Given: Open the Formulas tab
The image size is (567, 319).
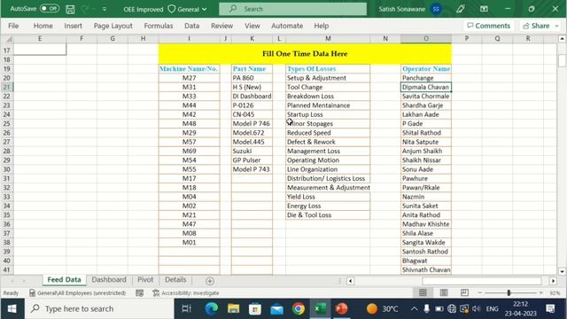Looking at the screenshot, I should point(159,26).
